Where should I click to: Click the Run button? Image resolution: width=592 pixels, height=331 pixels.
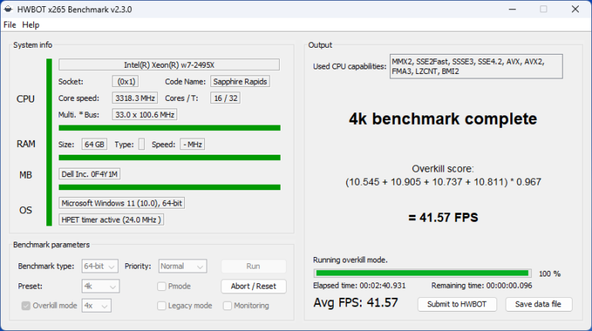click(x=254, y=266)
